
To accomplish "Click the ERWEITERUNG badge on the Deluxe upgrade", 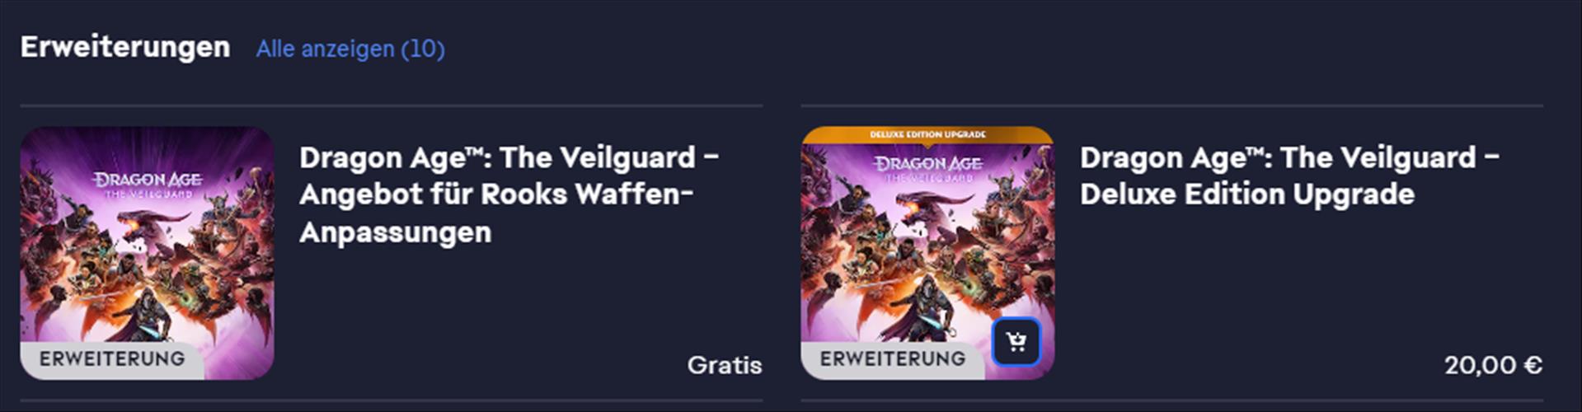I will click(893, 359).
